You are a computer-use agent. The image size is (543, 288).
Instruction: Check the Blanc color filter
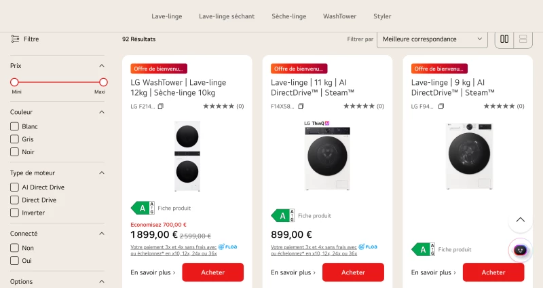coord(14,126)
